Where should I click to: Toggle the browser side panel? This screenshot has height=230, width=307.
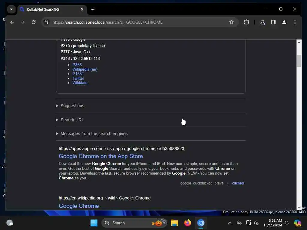tap(273, 22)
